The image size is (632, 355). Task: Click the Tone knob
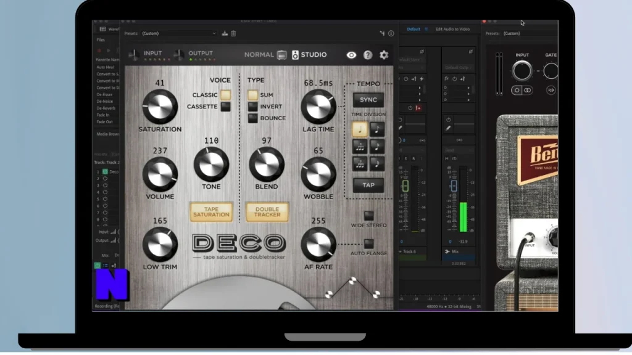[211, 164]
